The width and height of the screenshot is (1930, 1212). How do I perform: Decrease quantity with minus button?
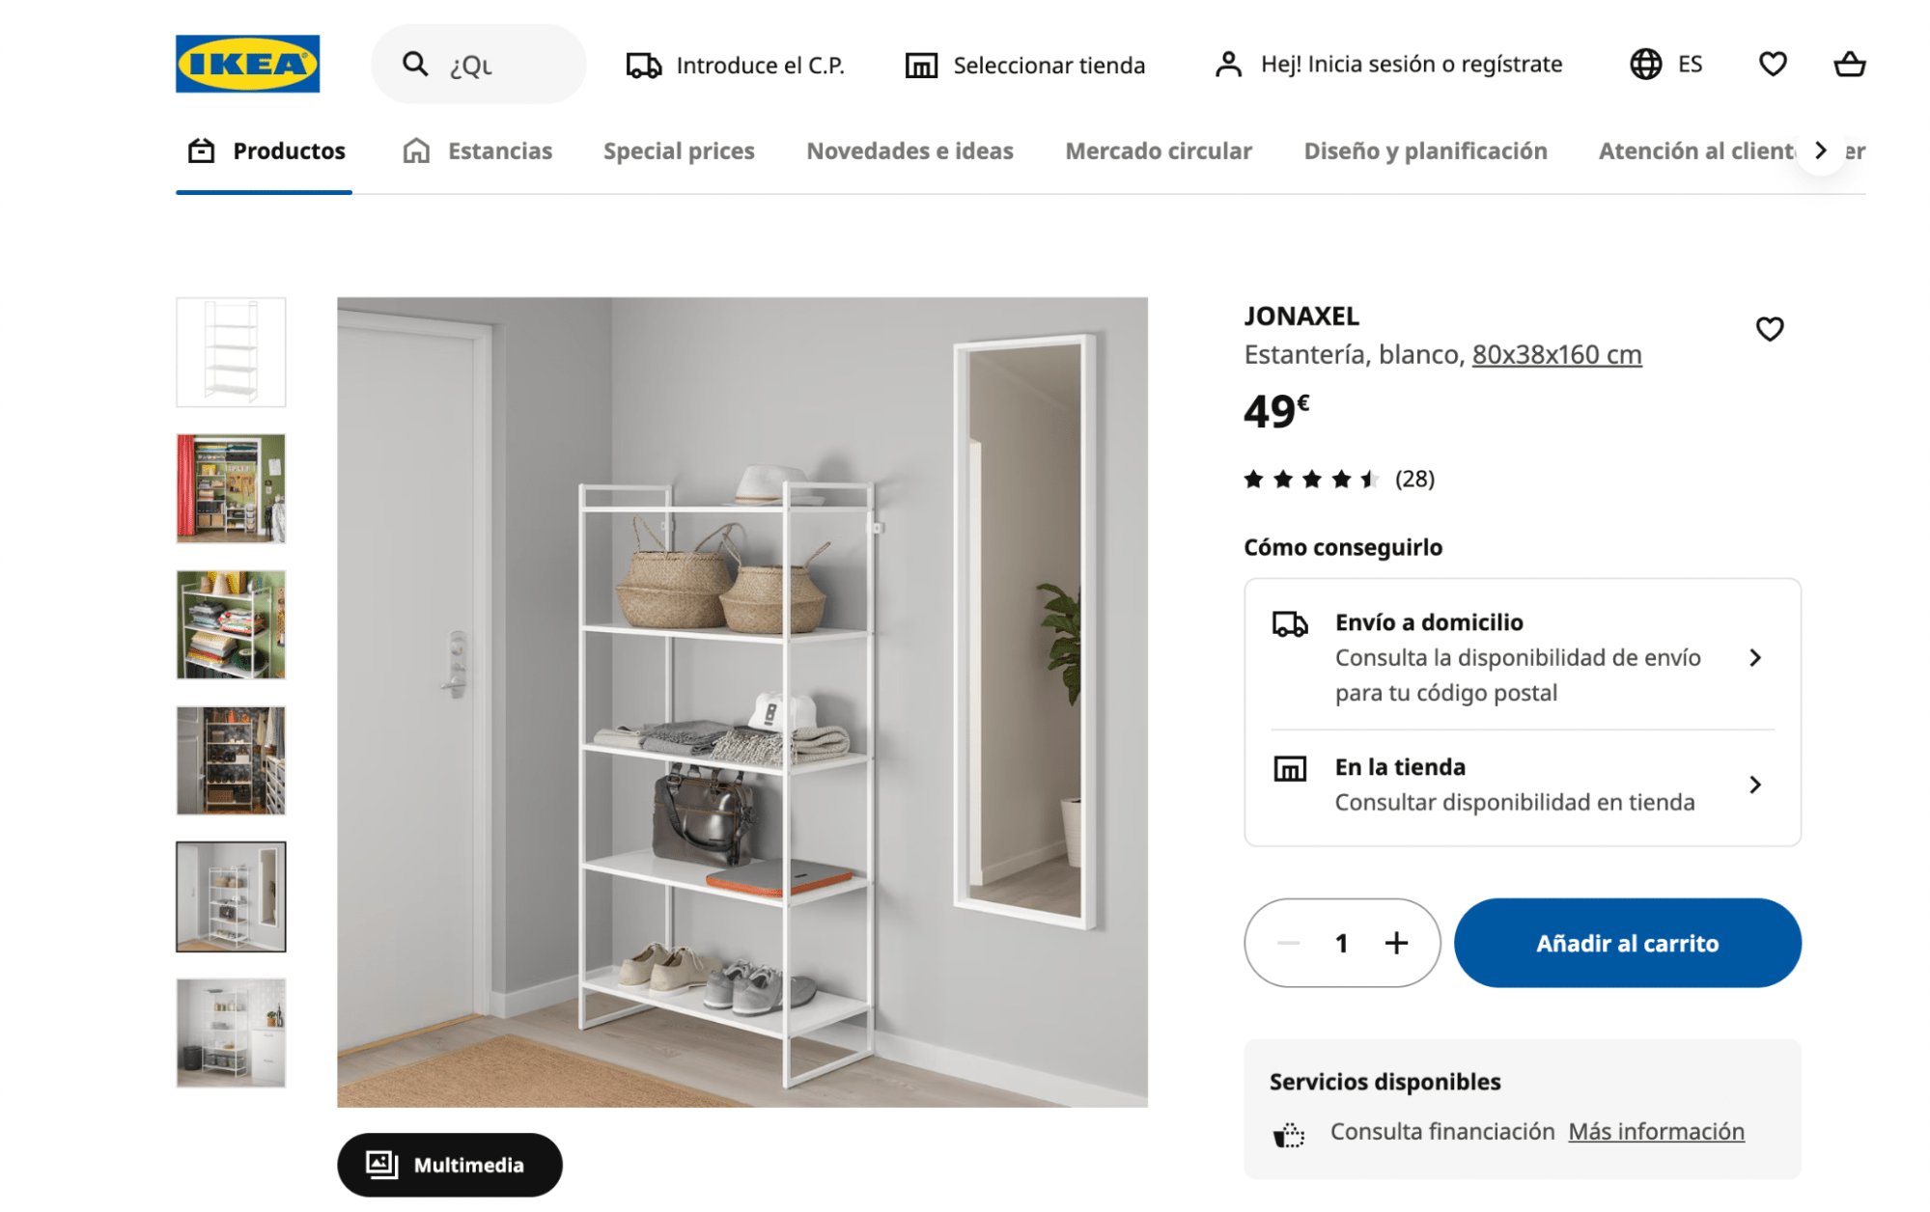tap(1288, 943)
